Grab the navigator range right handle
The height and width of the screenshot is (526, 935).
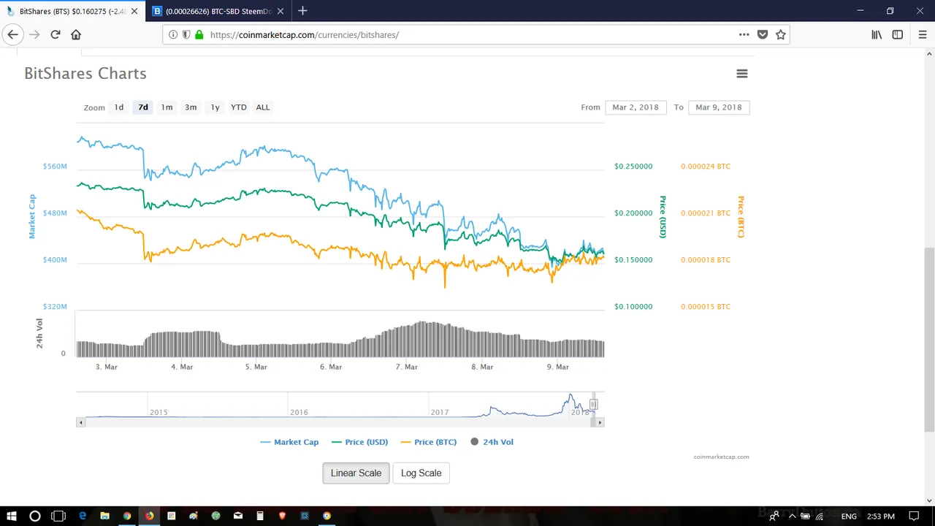pyautogui.click(x=594, y=405)
